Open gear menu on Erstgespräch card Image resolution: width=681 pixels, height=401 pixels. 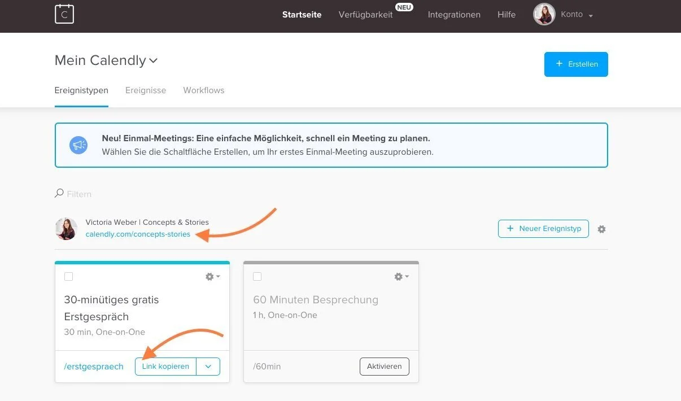[x=212, y=277]
